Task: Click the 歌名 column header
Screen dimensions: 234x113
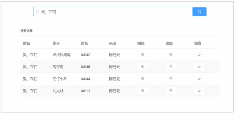Action: pos(26,43)
